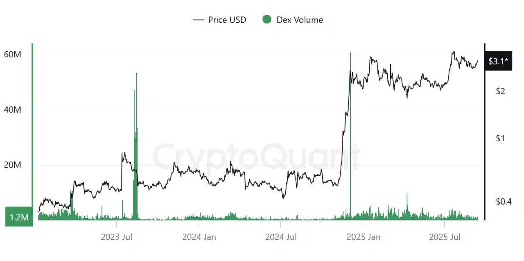Click the black $3.1* current price tag
Viewport: 524px width, 261px height.
tap(498, 62)
